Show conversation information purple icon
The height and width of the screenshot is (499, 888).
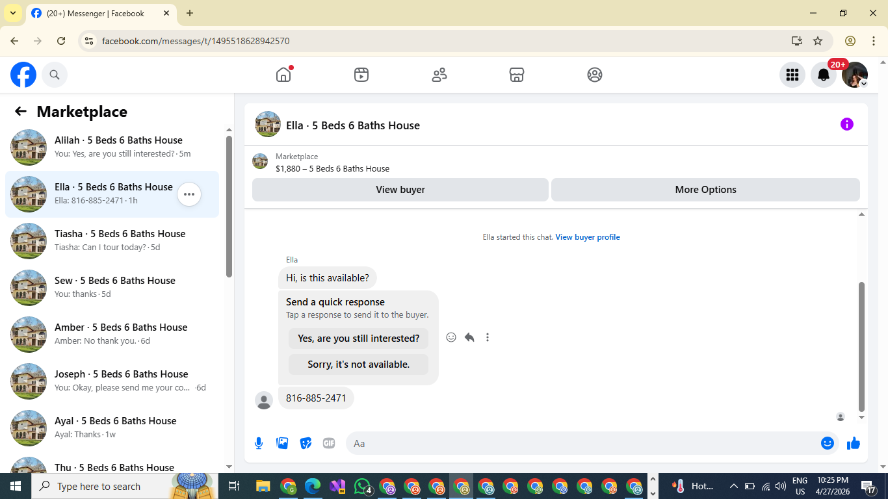[846, 124]
